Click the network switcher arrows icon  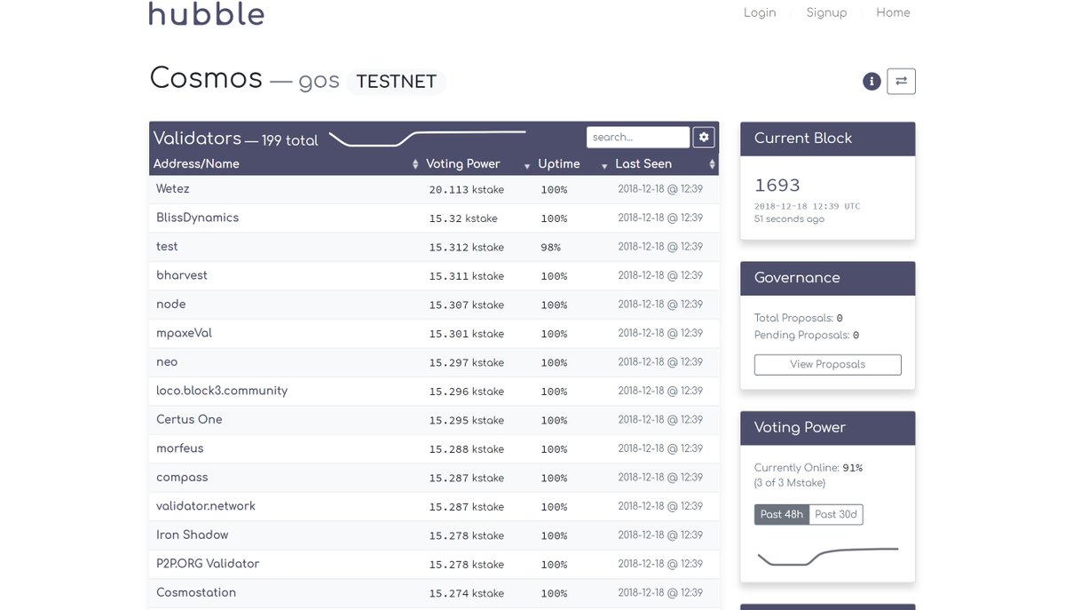[x=901, y=81]
